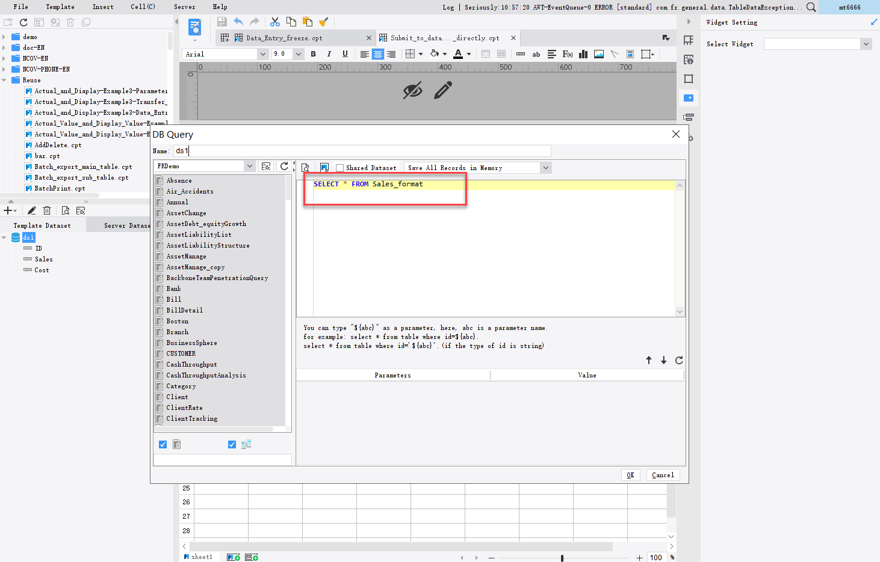Click the database connection settings icon beside FRDemo
The image size is (880, 562).
[266, 166]
